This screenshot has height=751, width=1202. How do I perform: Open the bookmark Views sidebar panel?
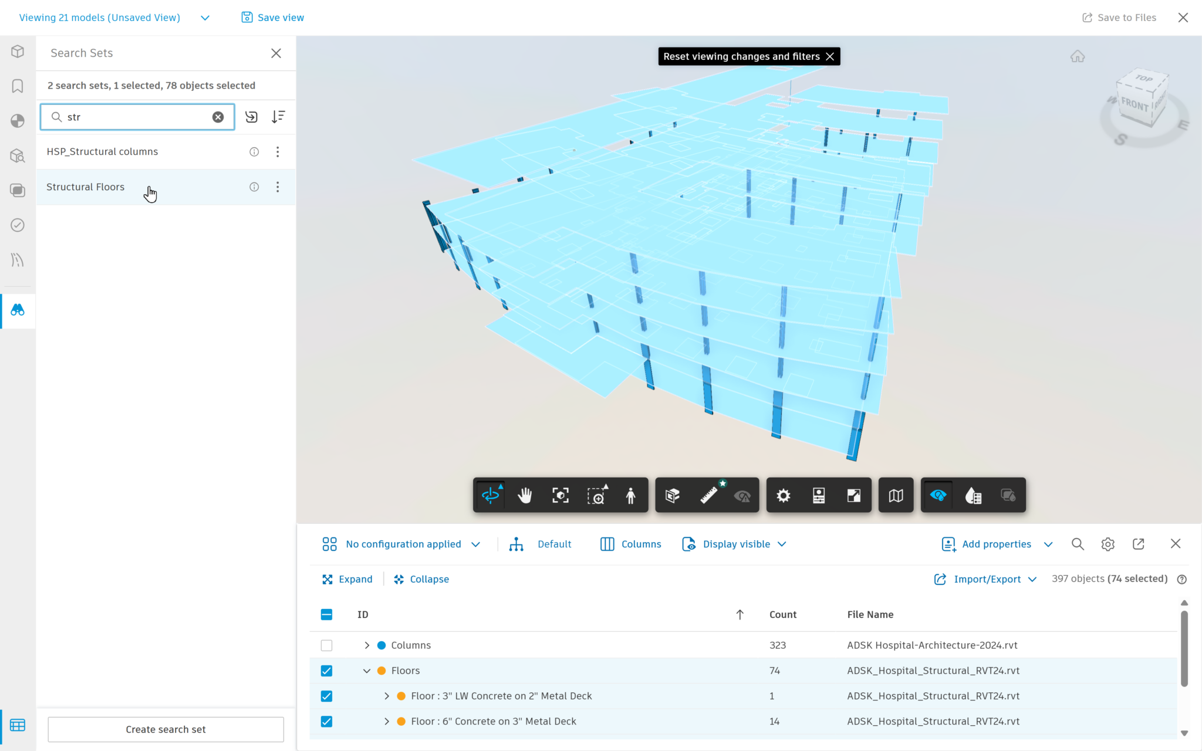click(x=18, y=86)
